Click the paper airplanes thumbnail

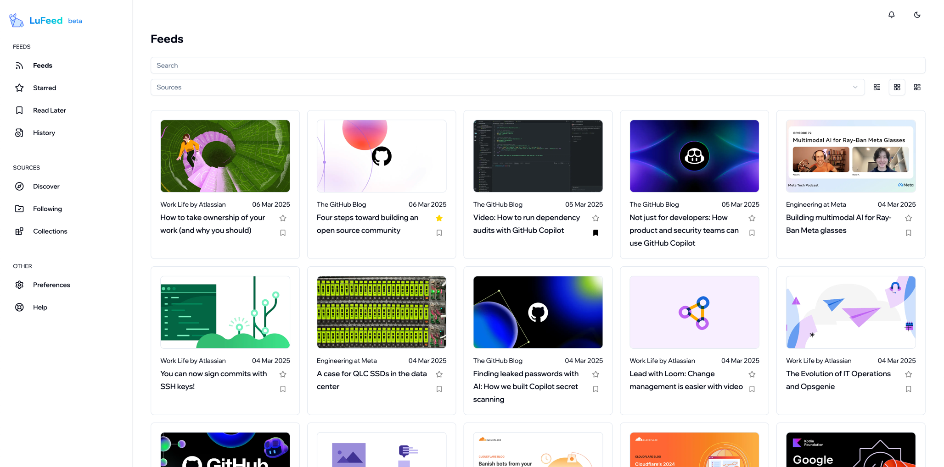click(x=850, y=313)
